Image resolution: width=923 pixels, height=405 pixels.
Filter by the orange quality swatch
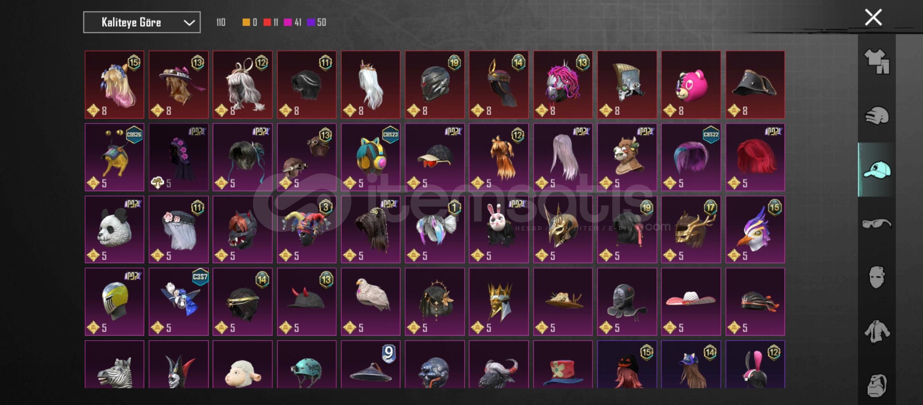click(x=250, y=22)
